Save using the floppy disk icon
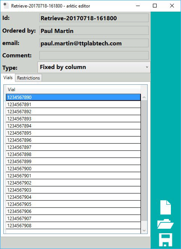This screenshot has height=249, width=181. click(166, 240)
